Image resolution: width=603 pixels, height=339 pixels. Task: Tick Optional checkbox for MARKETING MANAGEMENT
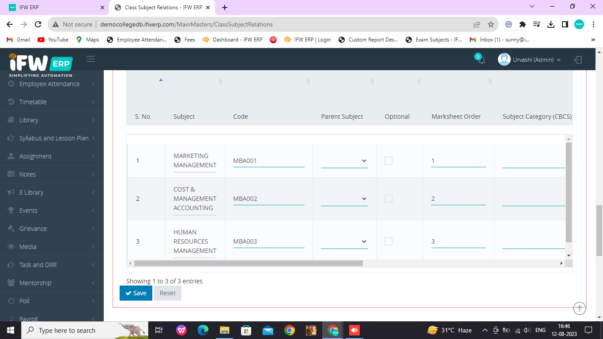[388, 161]
